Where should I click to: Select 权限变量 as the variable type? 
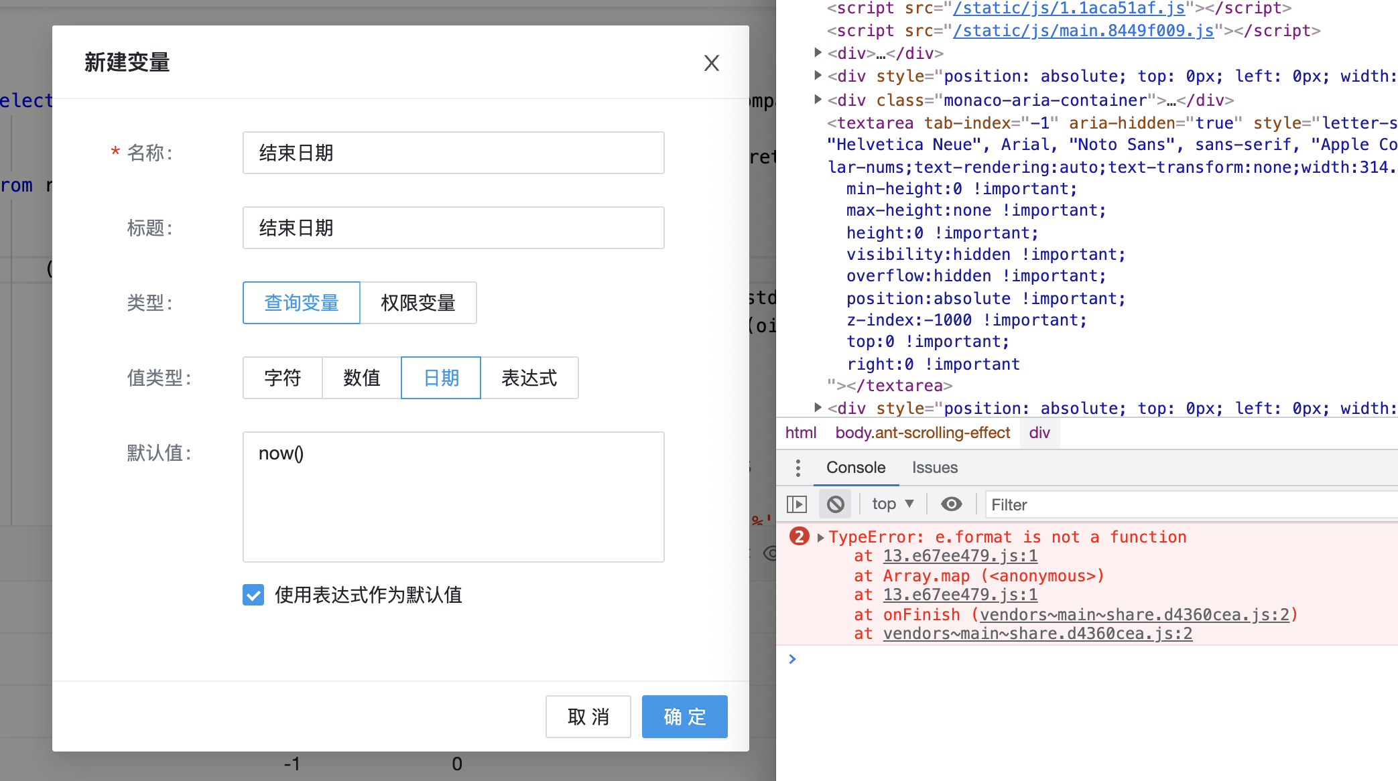click(x=418, y=303)
